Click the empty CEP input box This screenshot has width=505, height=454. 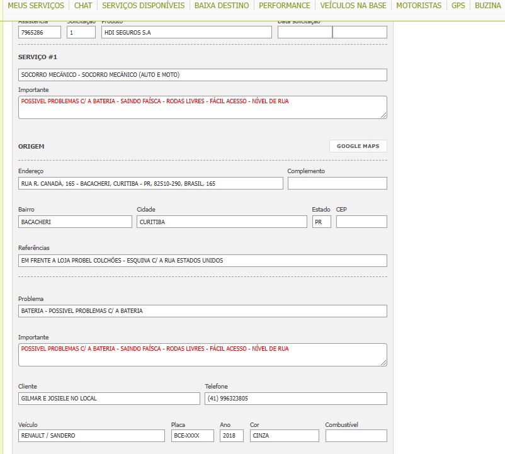[361, 222]
